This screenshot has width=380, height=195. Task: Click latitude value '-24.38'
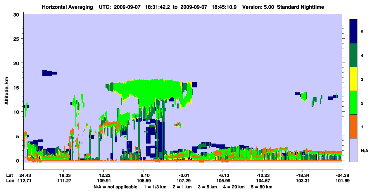tap(342, 175)
